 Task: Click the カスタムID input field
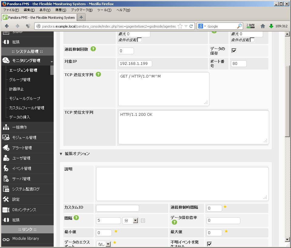tap(118, 208)
